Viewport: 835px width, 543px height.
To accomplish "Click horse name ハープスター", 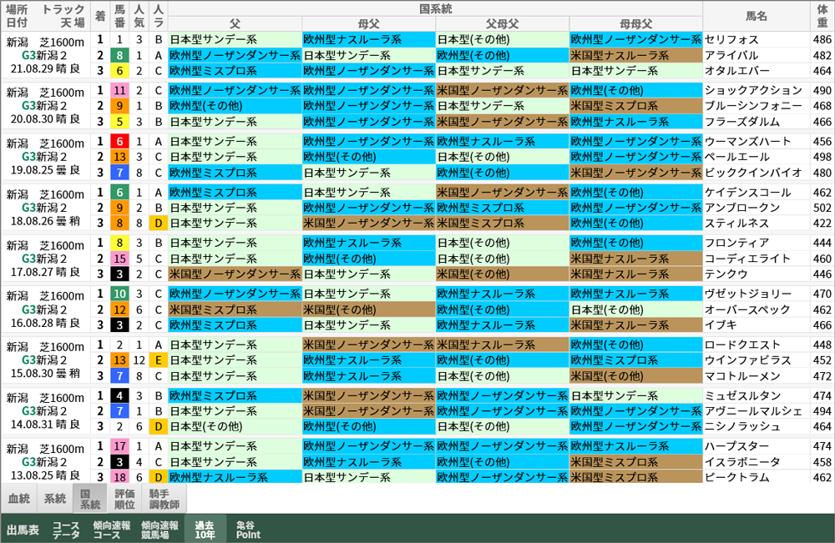I will (x=737, y=446).
